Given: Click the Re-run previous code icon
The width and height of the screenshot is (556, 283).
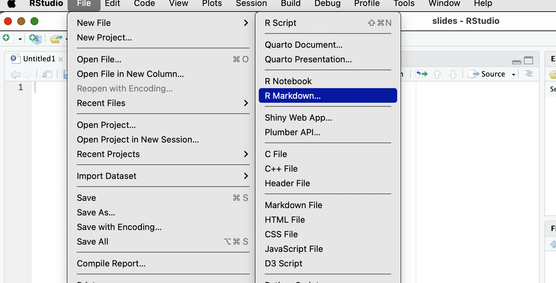Looking at the screenshot, I should (x=422, y=74).
